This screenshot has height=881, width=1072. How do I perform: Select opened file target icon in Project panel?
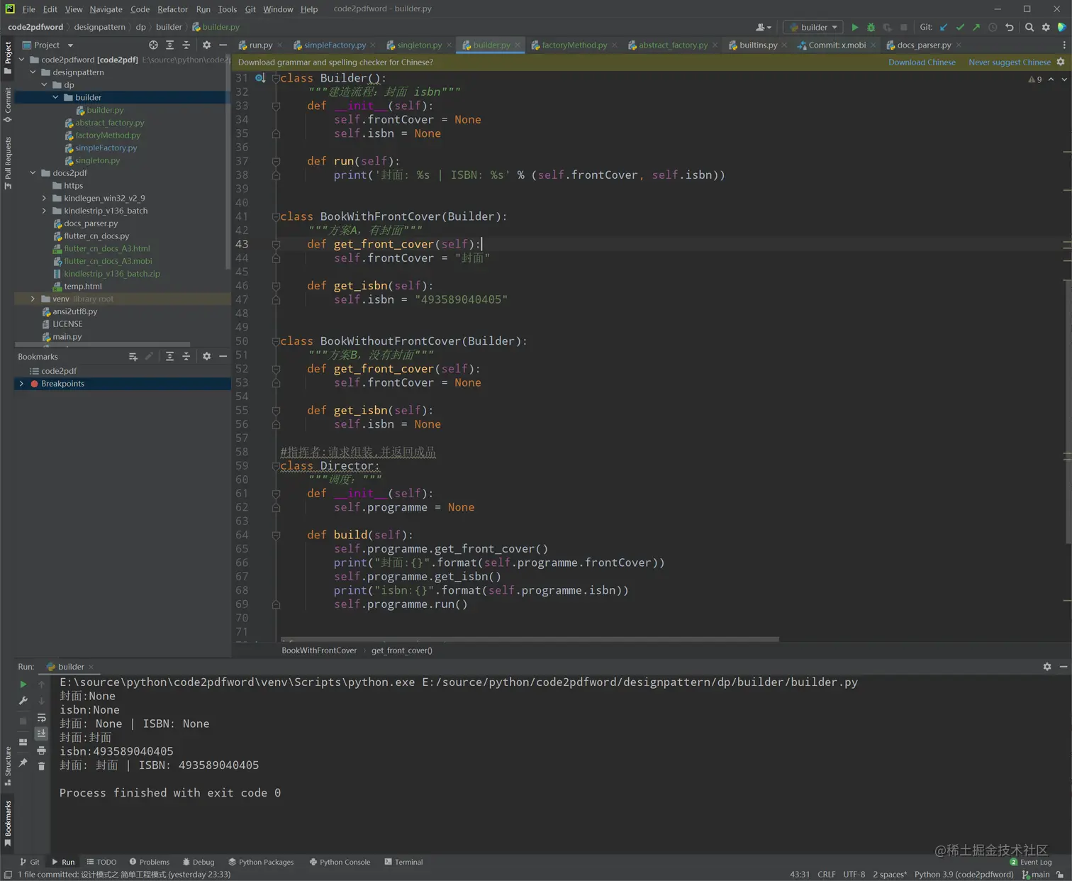tap(153, 45)
